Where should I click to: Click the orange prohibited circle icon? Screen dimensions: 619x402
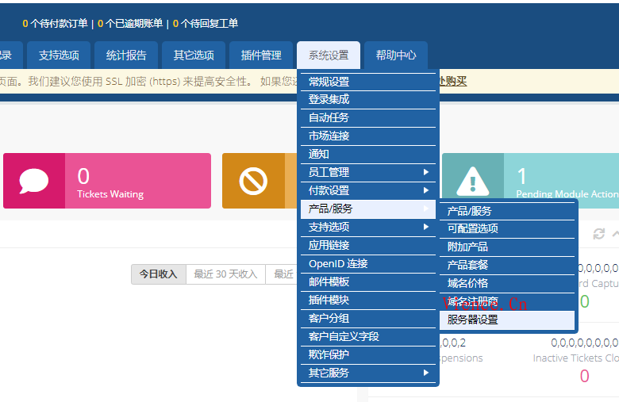click(253, 182)
